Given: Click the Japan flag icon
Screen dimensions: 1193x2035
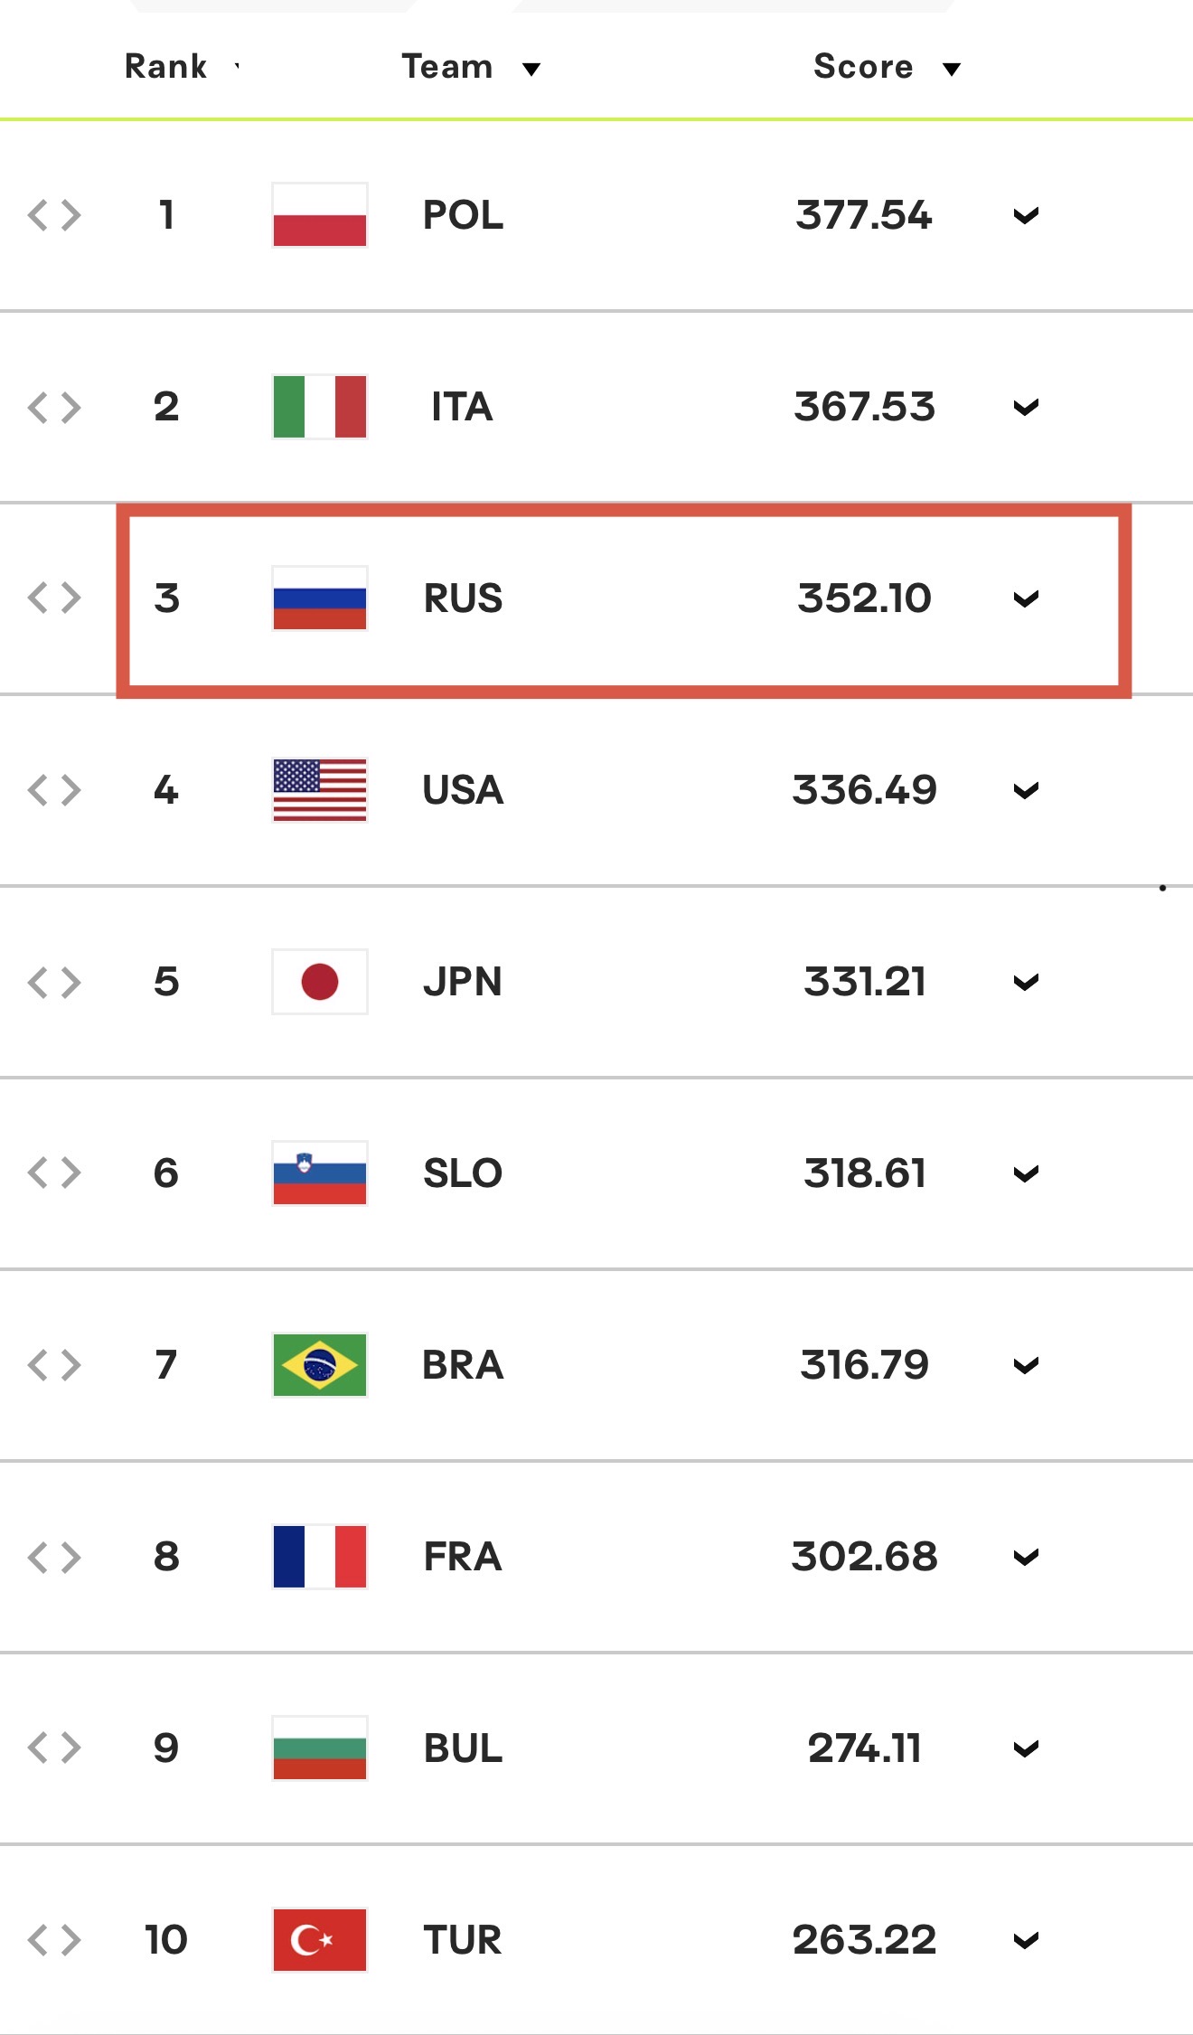Looking at the screenshot, I should point(319,982).
